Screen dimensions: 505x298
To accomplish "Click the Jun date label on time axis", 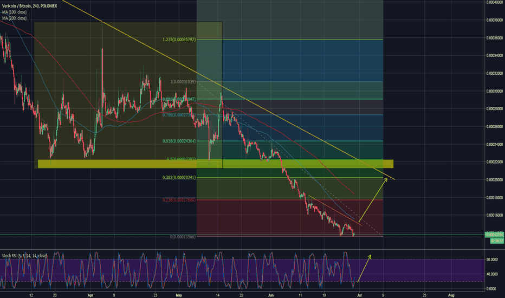I will (270, 295).
